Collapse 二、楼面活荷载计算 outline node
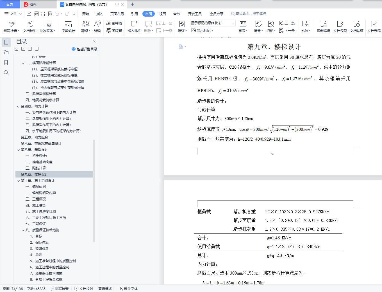Screen dimensions: 382x292 click(23, 63)
